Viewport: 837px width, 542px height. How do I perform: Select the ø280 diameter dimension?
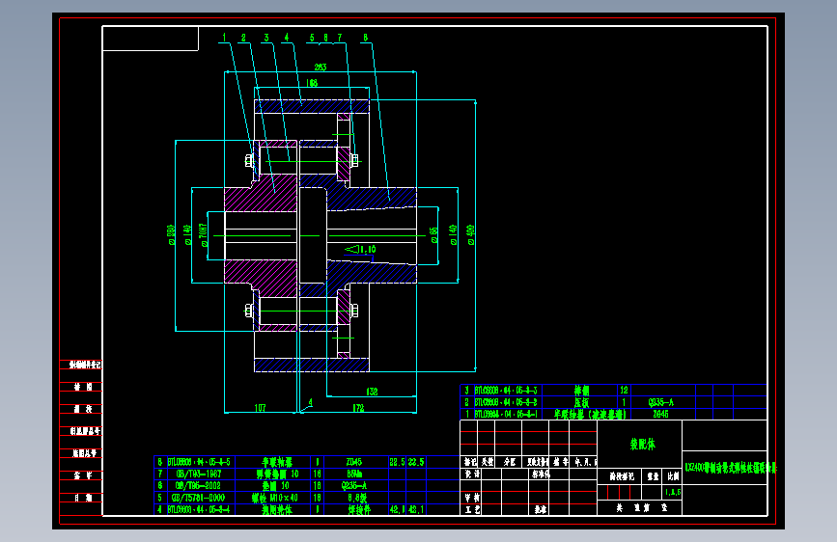point(171,234)
